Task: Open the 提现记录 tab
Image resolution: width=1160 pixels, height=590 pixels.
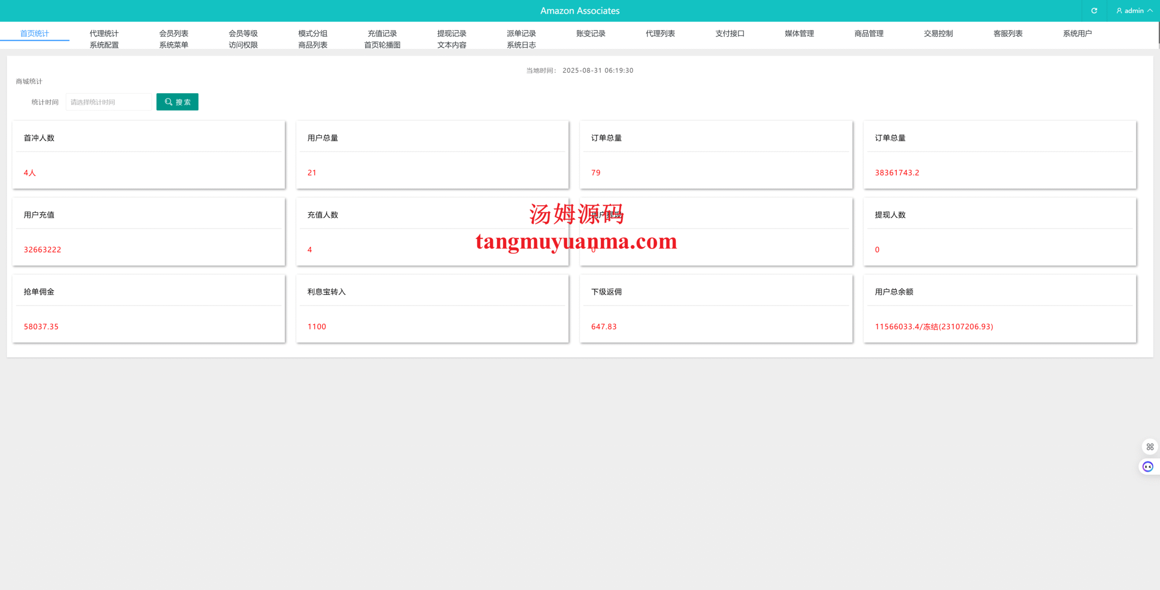Action: [451, 34]
